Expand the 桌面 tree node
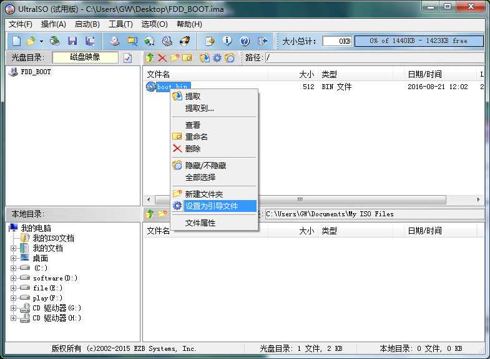The image size is (490, 359). pyautogui.click(x=13, y=259)
